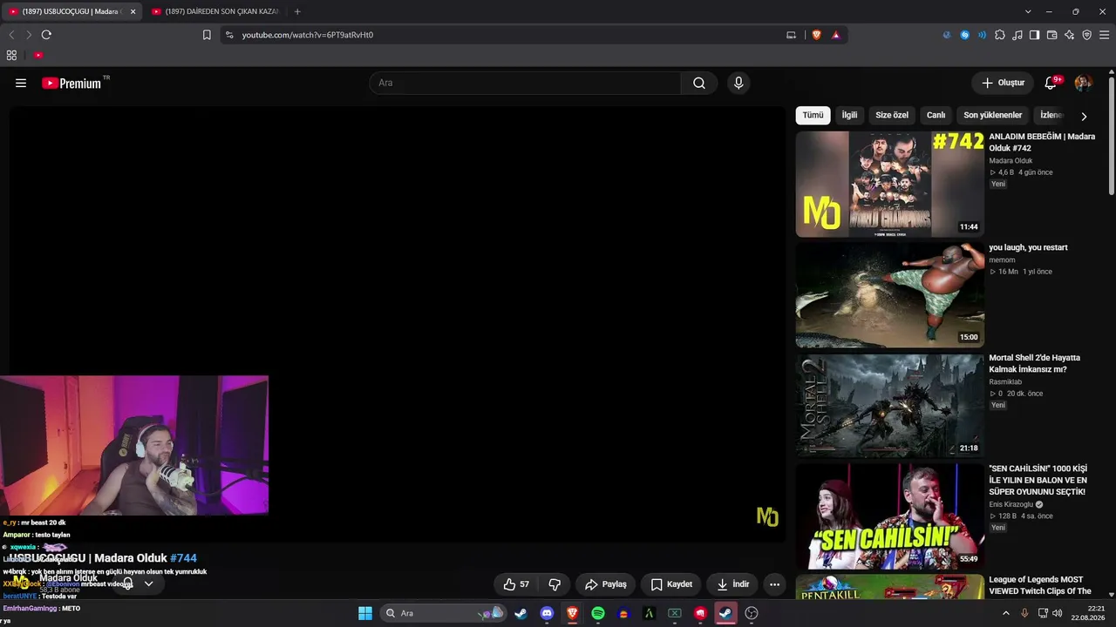Select the Size özel filter chip
The height and width of the screenshot is (627, 1116).
click(x=892, y=115)
